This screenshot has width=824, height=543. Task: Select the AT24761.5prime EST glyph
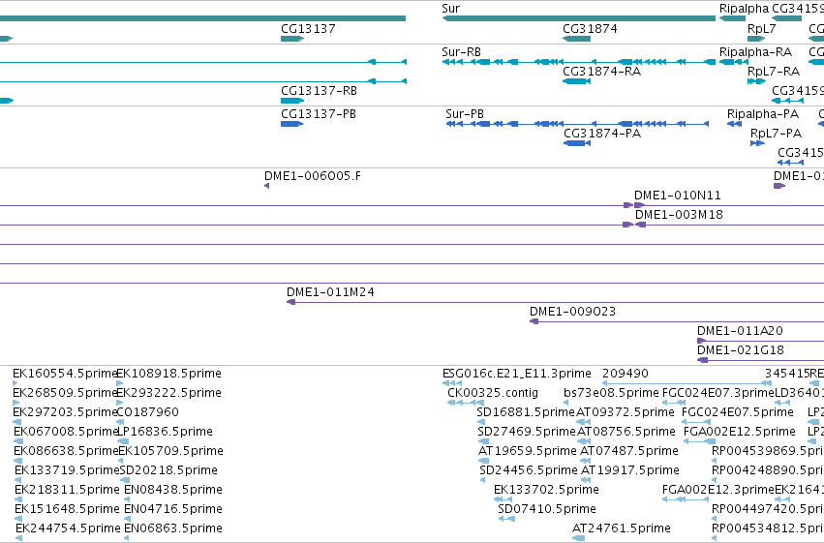tap(579, 538)
